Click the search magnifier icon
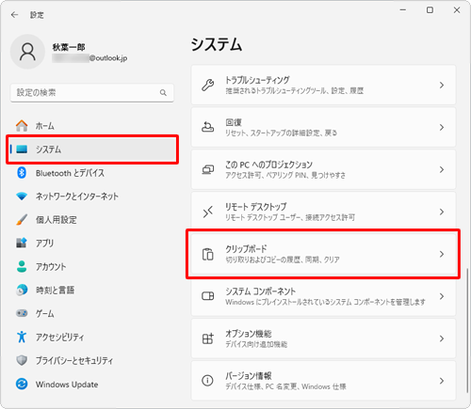The image size is (471, 409). pyautogui.click(x=163, y=93)
